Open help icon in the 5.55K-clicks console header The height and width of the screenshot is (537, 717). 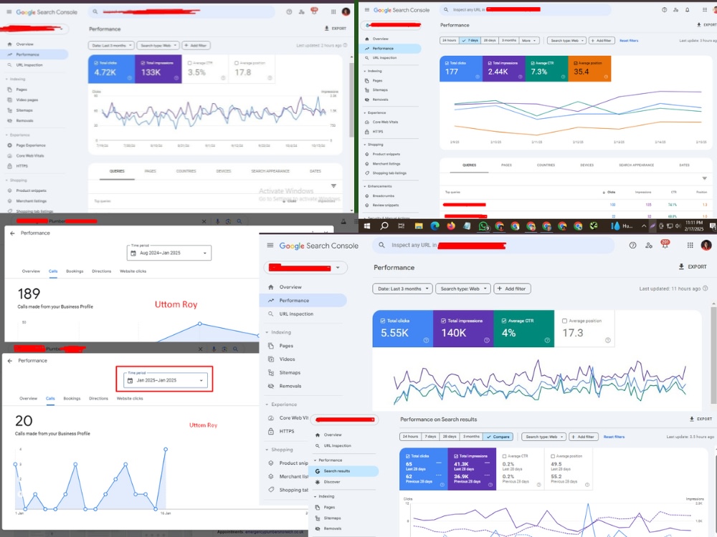tap(633, 245)
